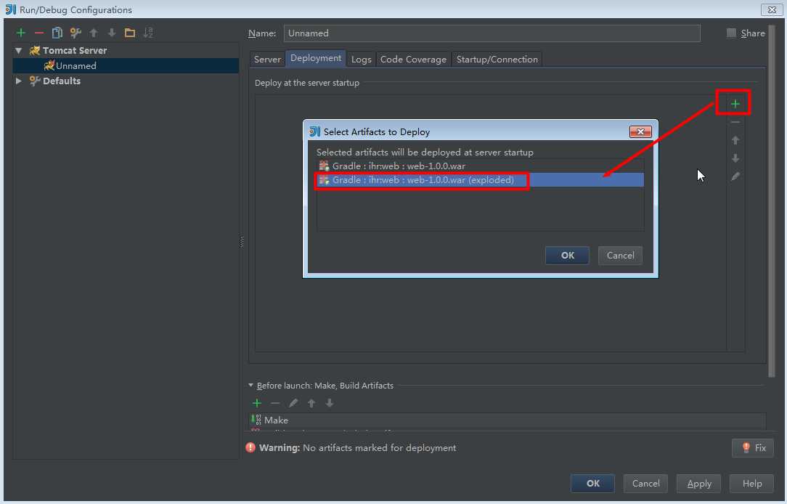Open the Startup/Connection tab

click(x=497, y=60)
